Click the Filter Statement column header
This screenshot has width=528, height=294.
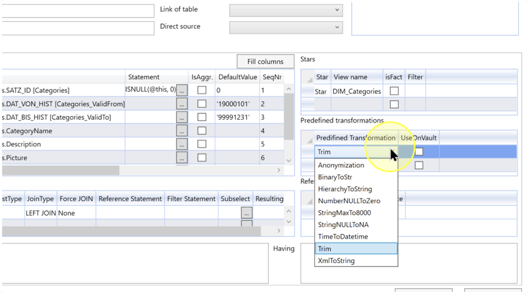(x=191, y=199)
